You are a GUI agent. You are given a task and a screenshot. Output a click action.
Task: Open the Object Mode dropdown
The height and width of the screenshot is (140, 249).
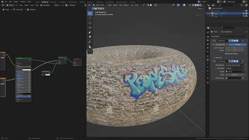pyautogui.click(x=100, y=5)
